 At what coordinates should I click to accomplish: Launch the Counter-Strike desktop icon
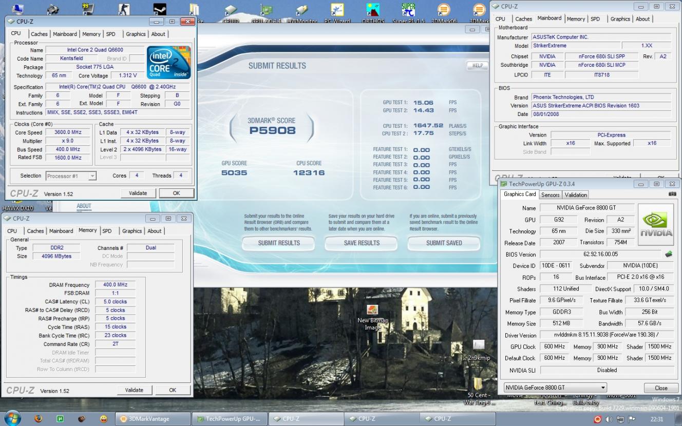click(124, 9)
